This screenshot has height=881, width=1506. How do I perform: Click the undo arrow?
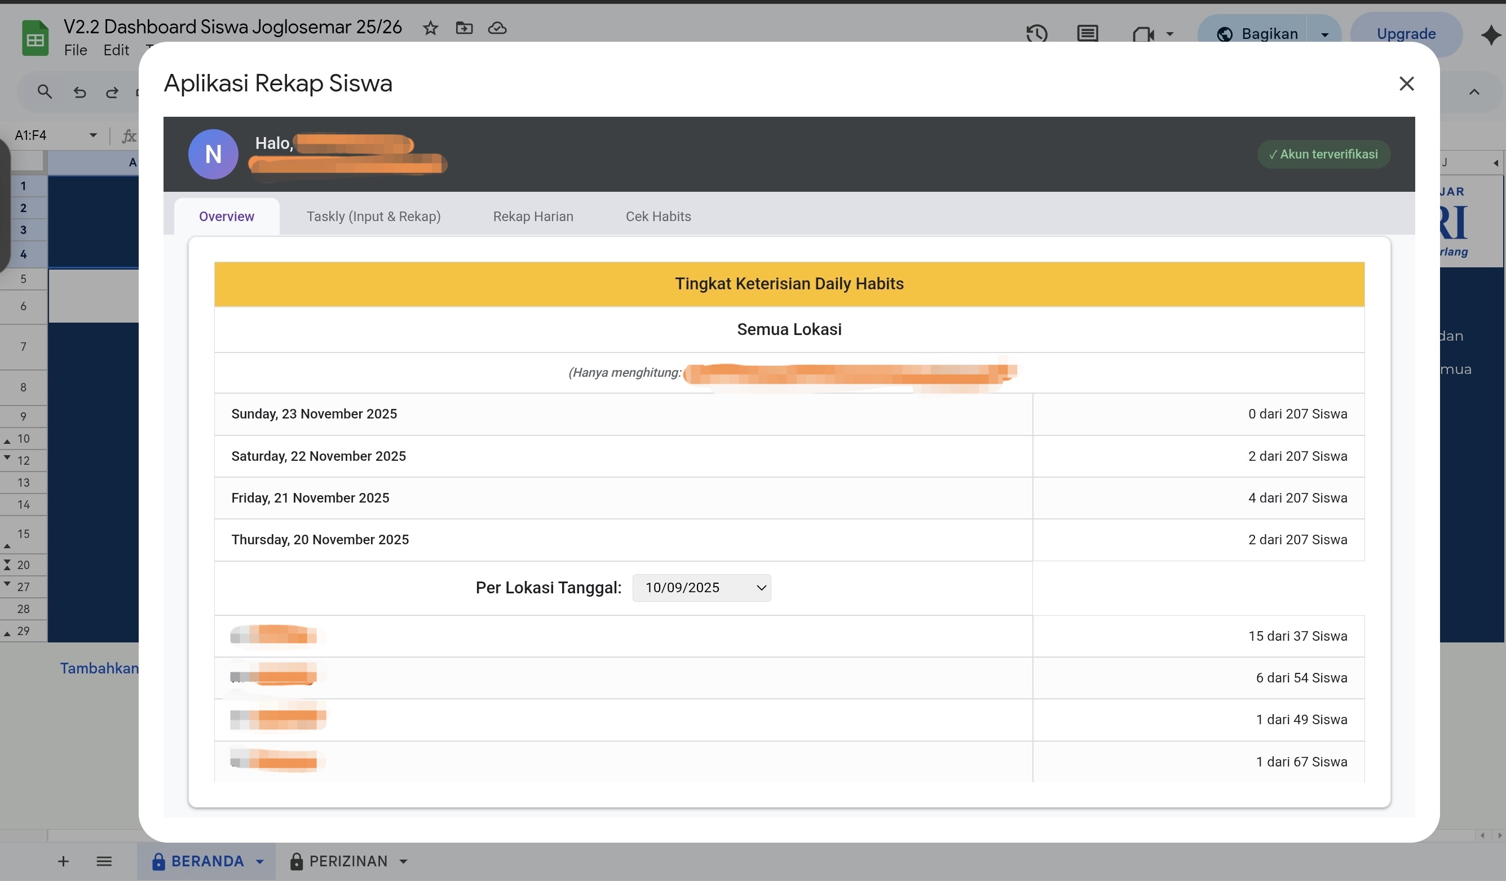[x=80, y=92]
